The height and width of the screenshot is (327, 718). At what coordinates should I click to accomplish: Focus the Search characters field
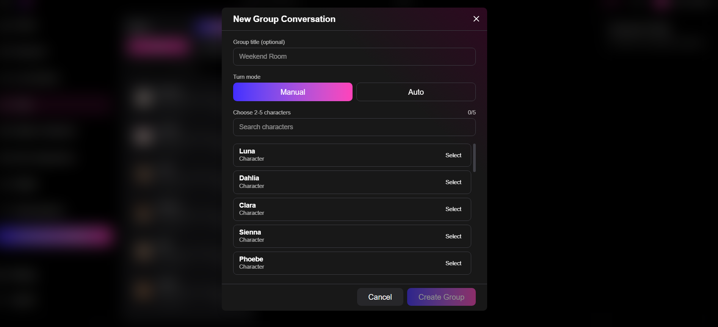(x=354, y=127)
